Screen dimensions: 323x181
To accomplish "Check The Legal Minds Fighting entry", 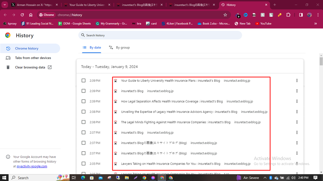I will (84, 122).
